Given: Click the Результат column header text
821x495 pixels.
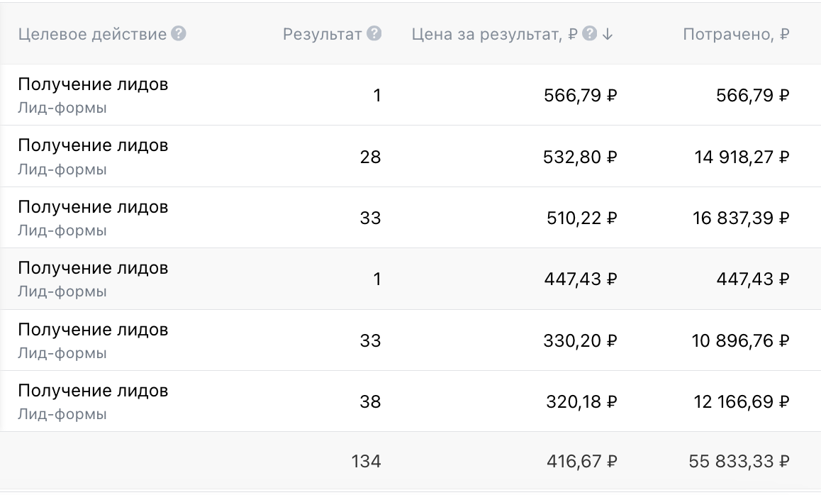Looking at the screenshot, I should pos(323,34).
